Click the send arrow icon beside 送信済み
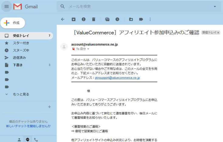Image resolution: width=223 pixels, height=142 pixels. (x=7, y=58)
